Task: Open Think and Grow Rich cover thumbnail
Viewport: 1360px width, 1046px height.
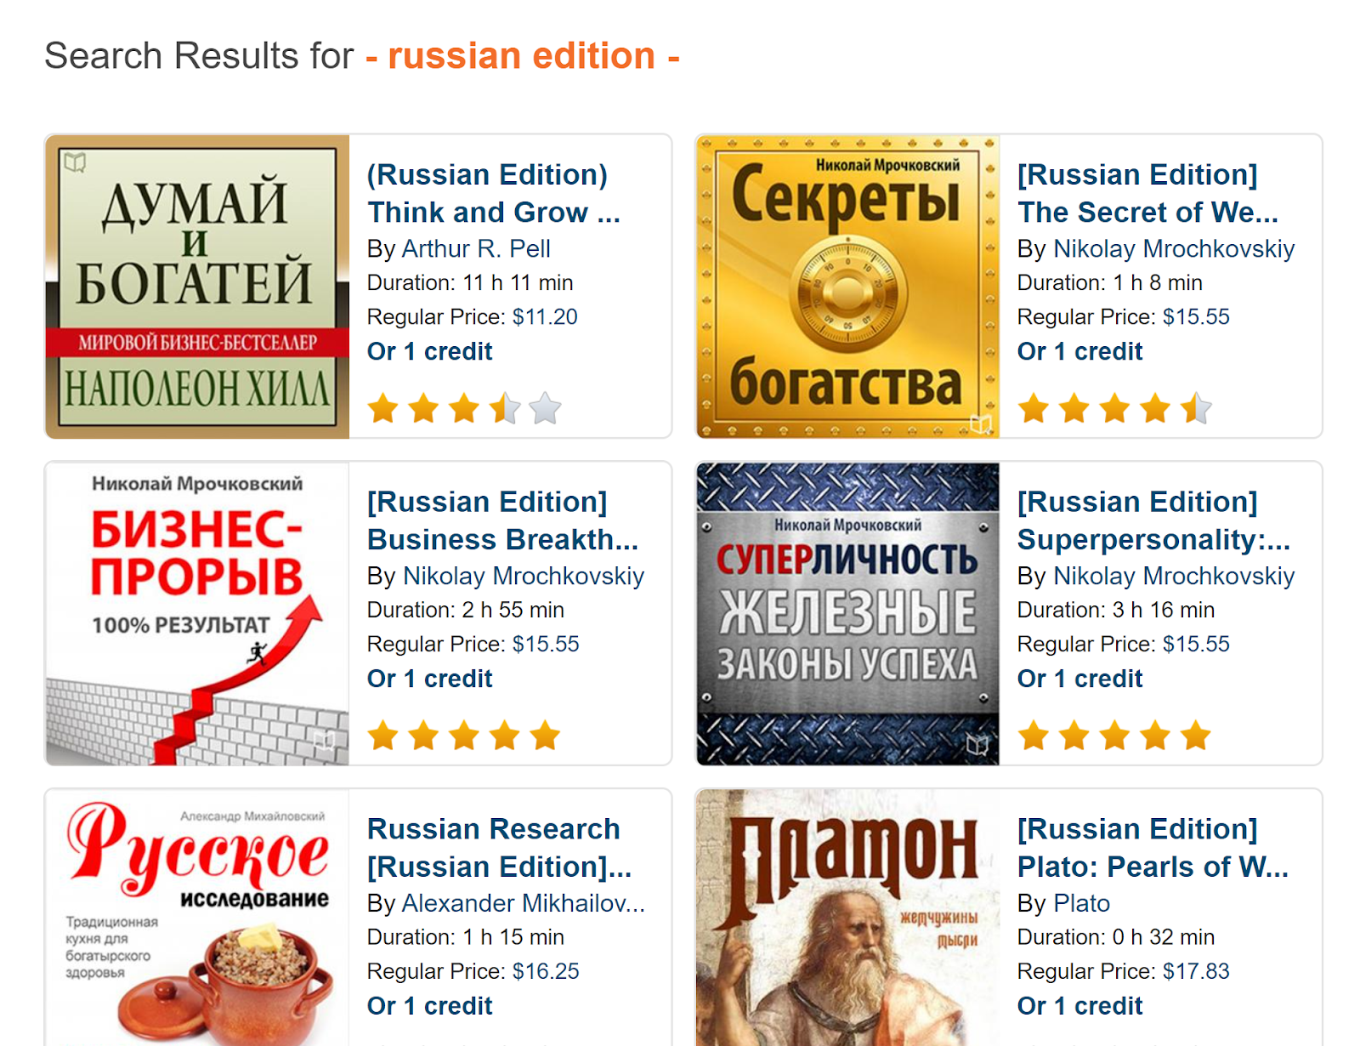Action: pyautogui.click(x=197, y=287)
